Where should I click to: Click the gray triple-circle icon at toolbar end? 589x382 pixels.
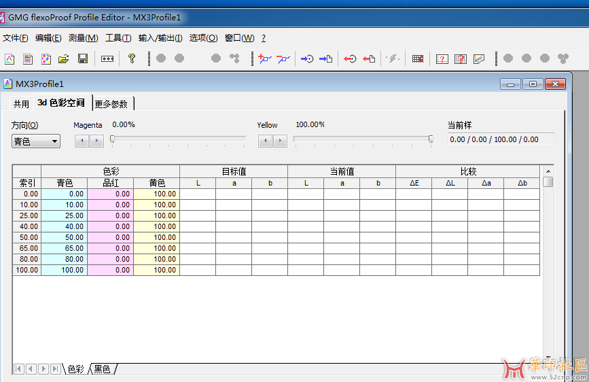(x=563, y=58)
